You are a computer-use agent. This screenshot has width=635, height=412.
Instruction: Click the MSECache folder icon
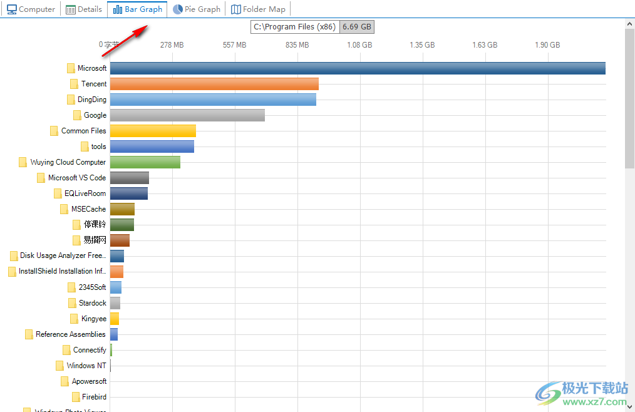tap(64, 209)
